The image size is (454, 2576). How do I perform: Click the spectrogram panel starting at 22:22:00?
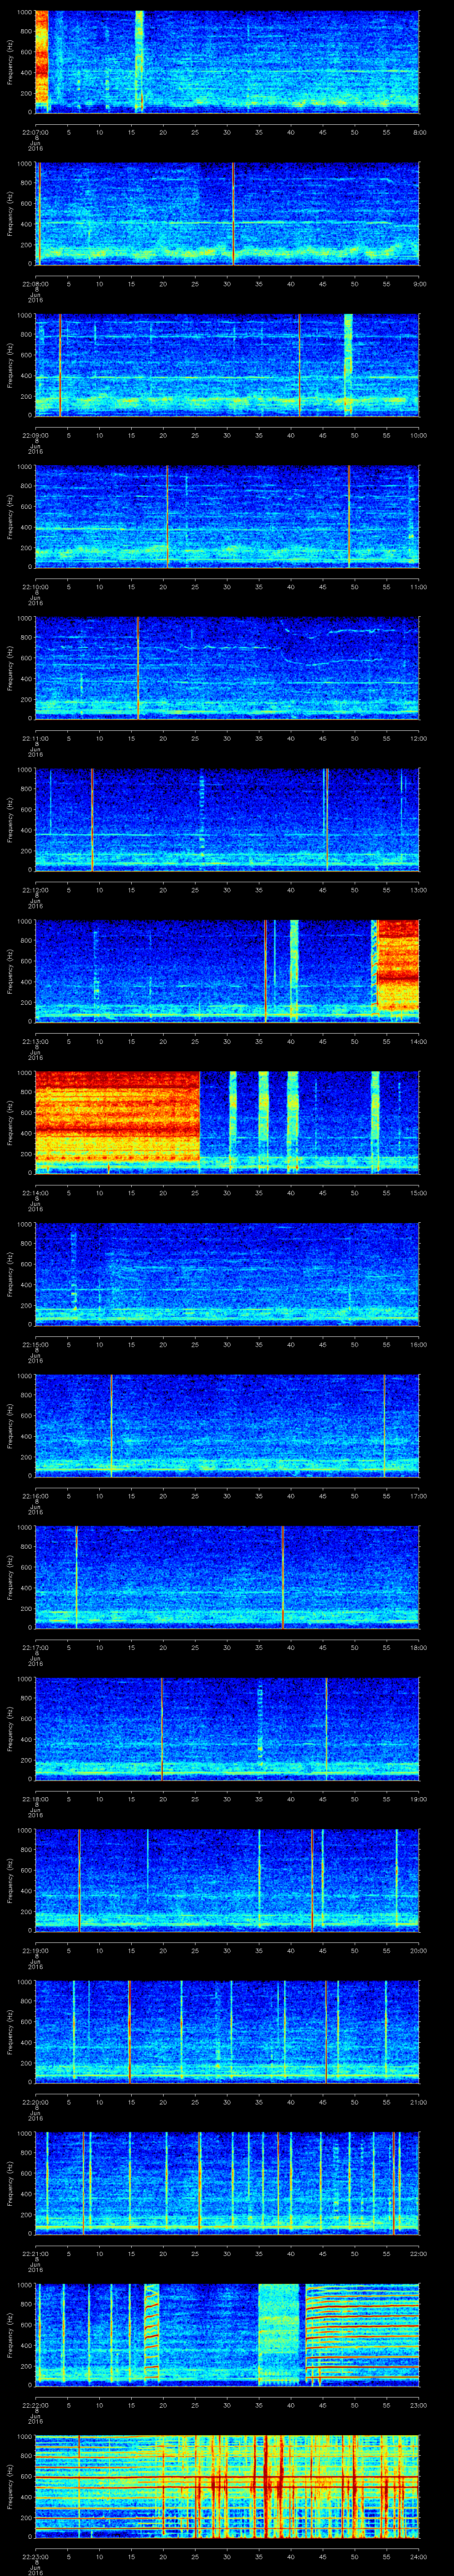pos(227,2334)
